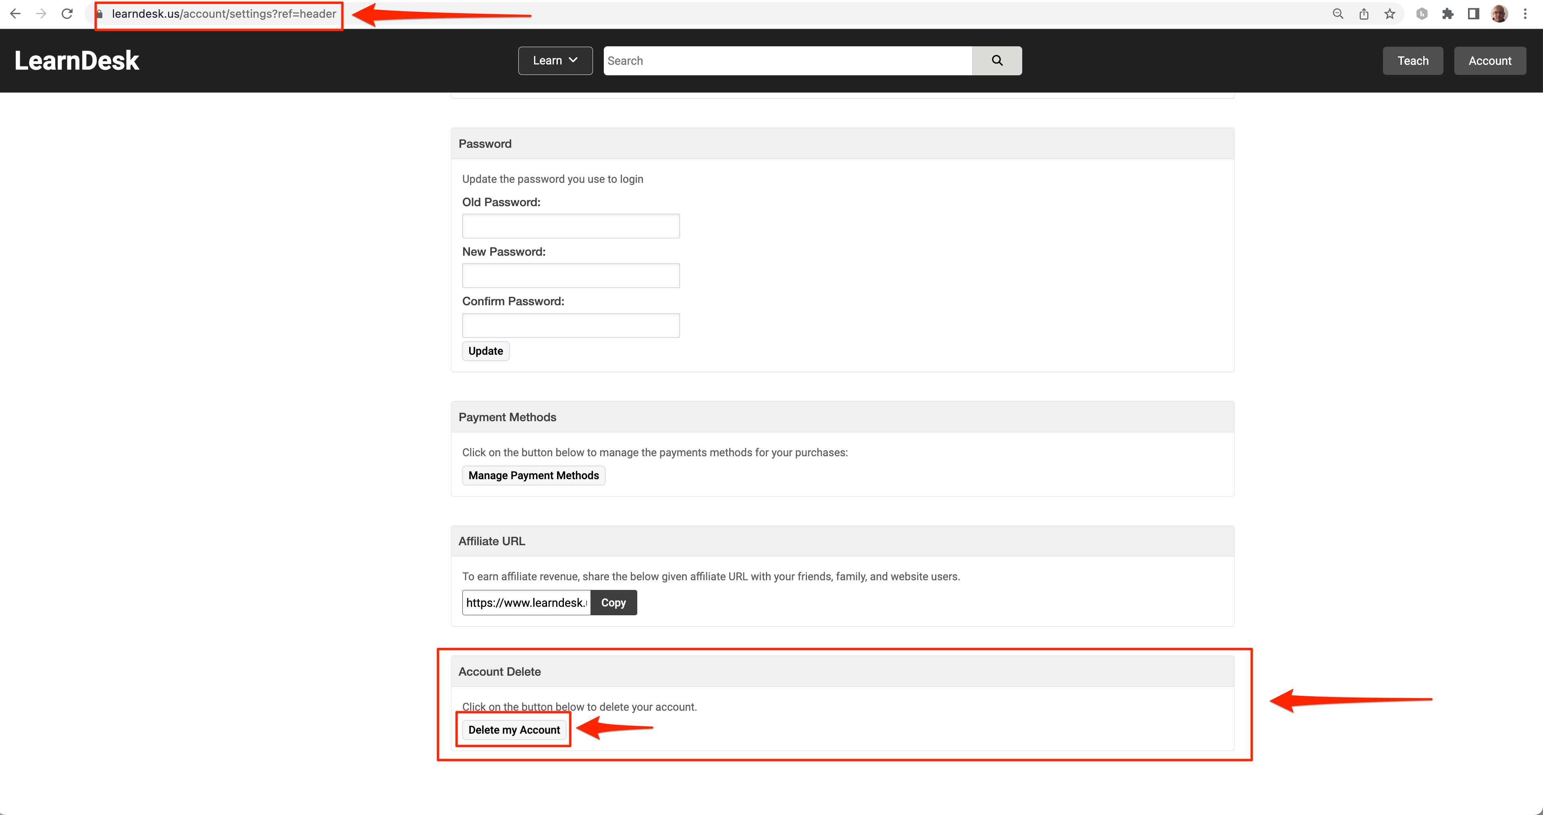Click the Old Password field
This screenshot has height=815, width=1543.
(x=571, y=226)
